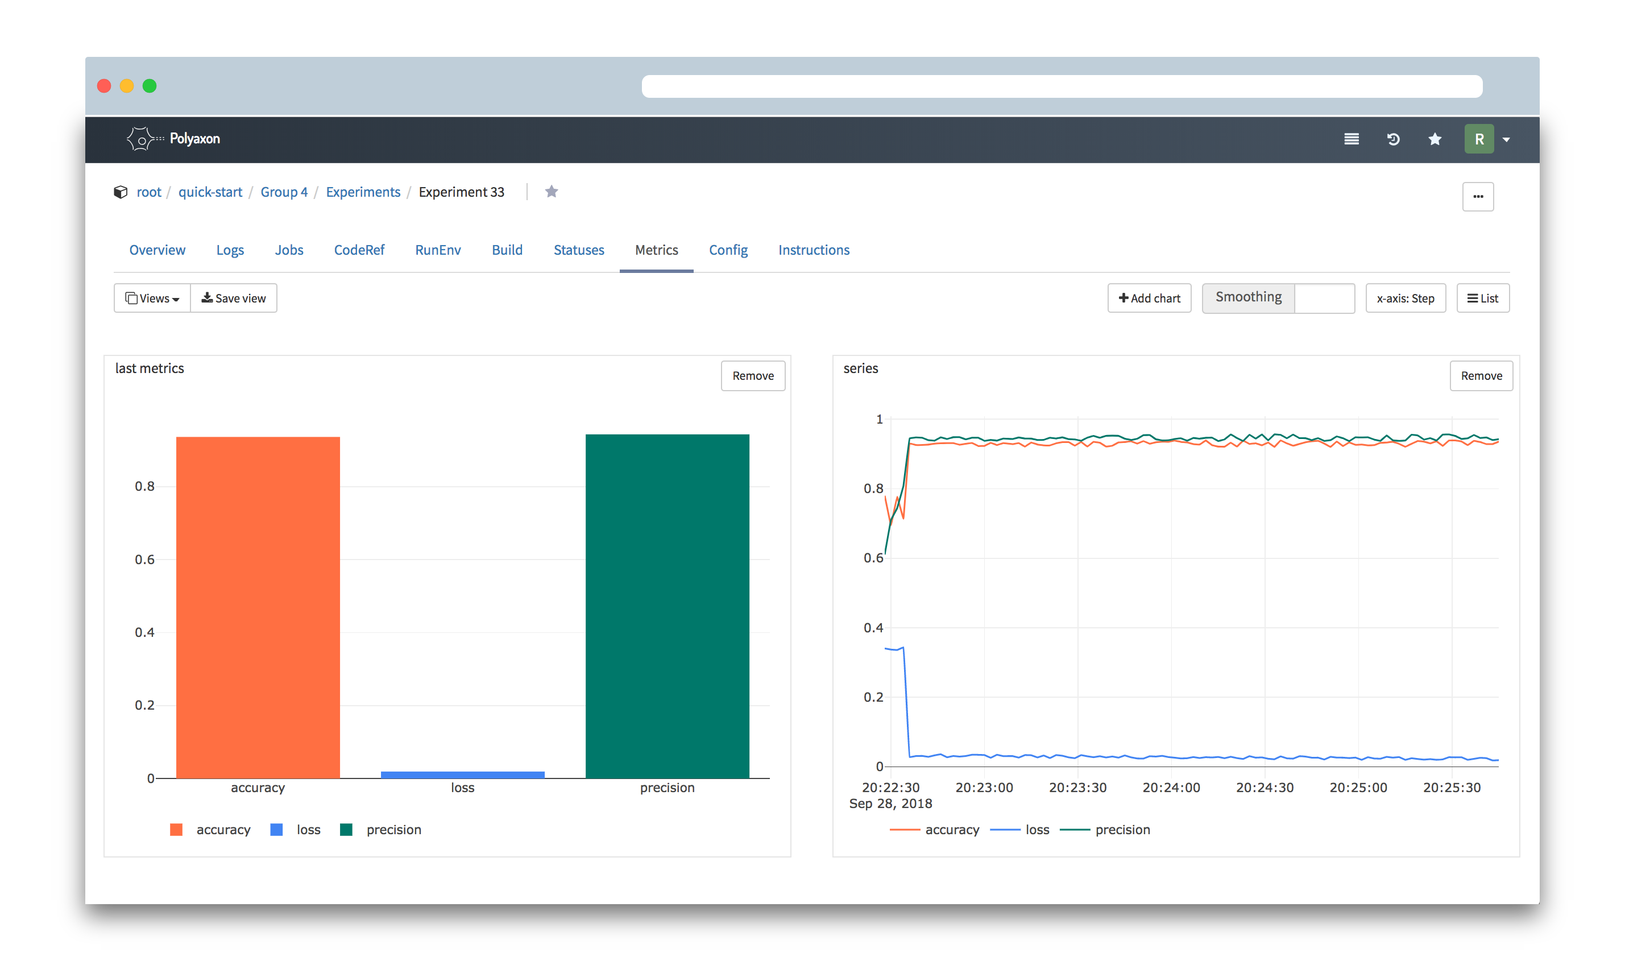The height and width of the screenshot is (961, 1625).
Task: Click the Add chart button
Action: pos(1149,299)
